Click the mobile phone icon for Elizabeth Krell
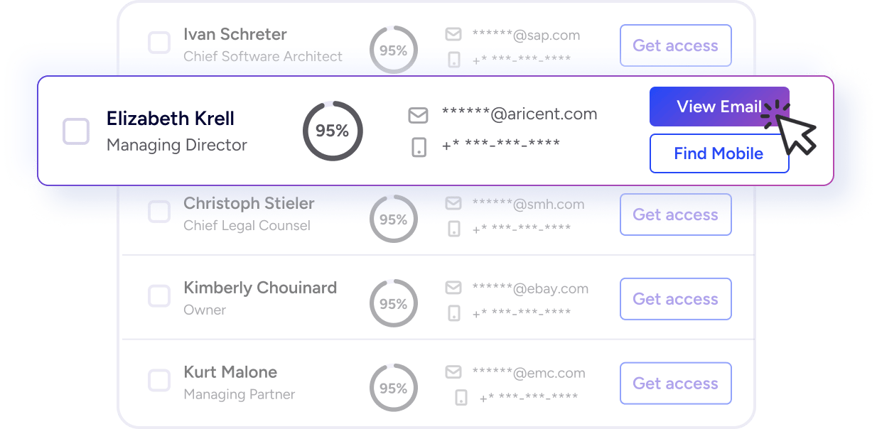This screenshot has height=429, width=877. 419,147
